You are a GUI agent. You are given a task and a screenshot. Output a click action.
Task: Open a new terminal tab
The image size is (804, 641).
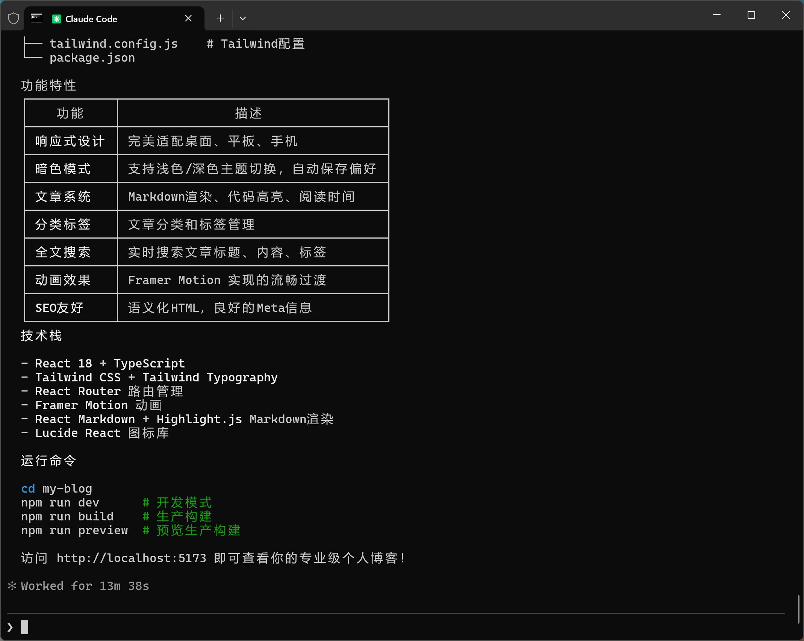tap(220, 18)
